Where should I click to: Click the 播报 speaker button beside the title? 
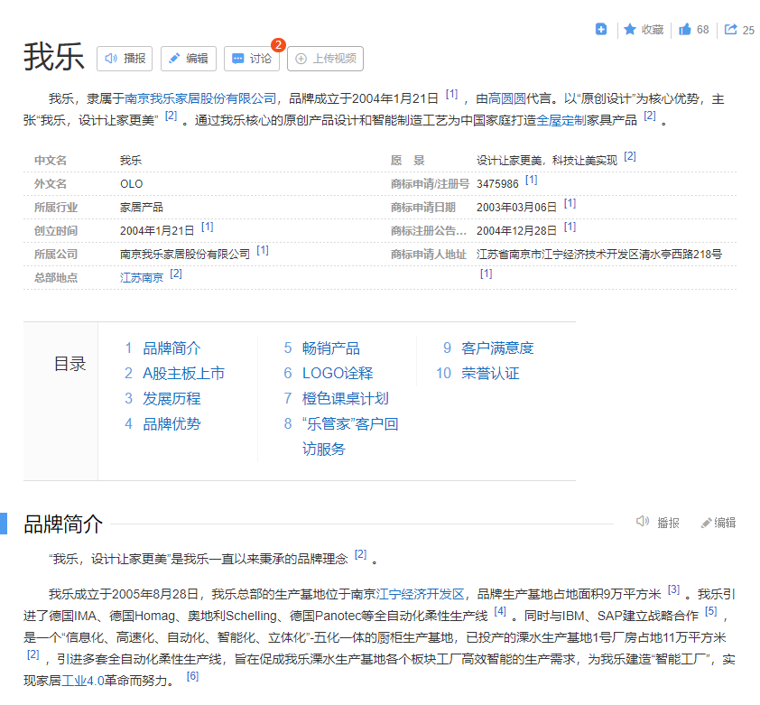click(x=125, y=59)
